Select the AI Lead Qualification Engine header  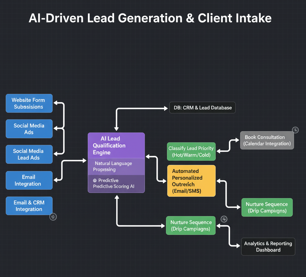[116, 145]
